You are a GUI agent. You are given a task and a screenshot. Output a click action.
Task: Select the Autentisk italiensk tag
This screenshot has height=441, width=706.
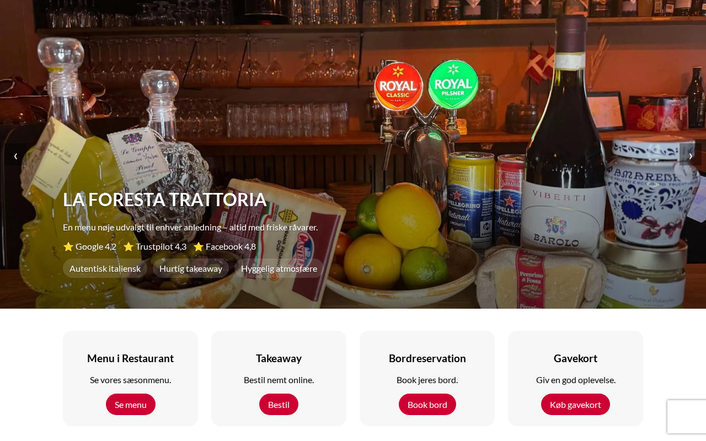point(105,268)
